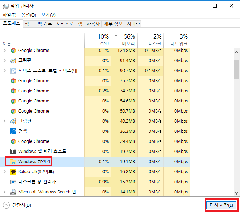The height and width of the screenshot is (214, 240).
Task: Expand the KakaoTalk(32비트) process
Action: (x=5, y=172)
